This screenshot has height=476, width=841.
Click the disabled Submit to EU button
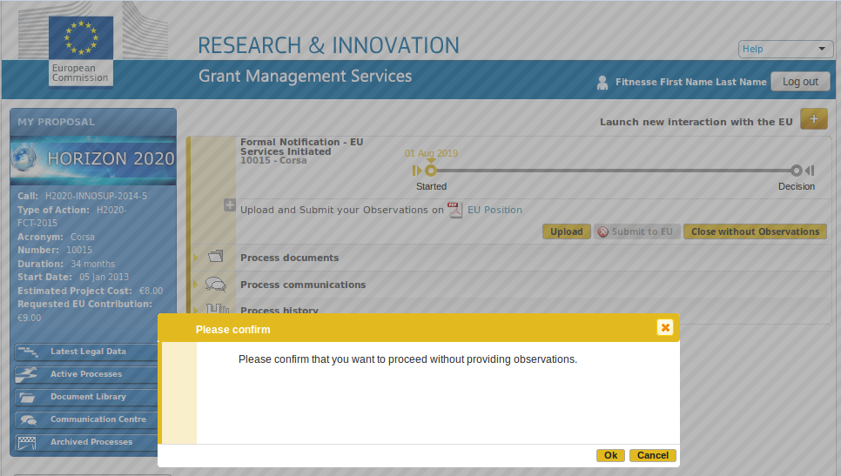636,231
